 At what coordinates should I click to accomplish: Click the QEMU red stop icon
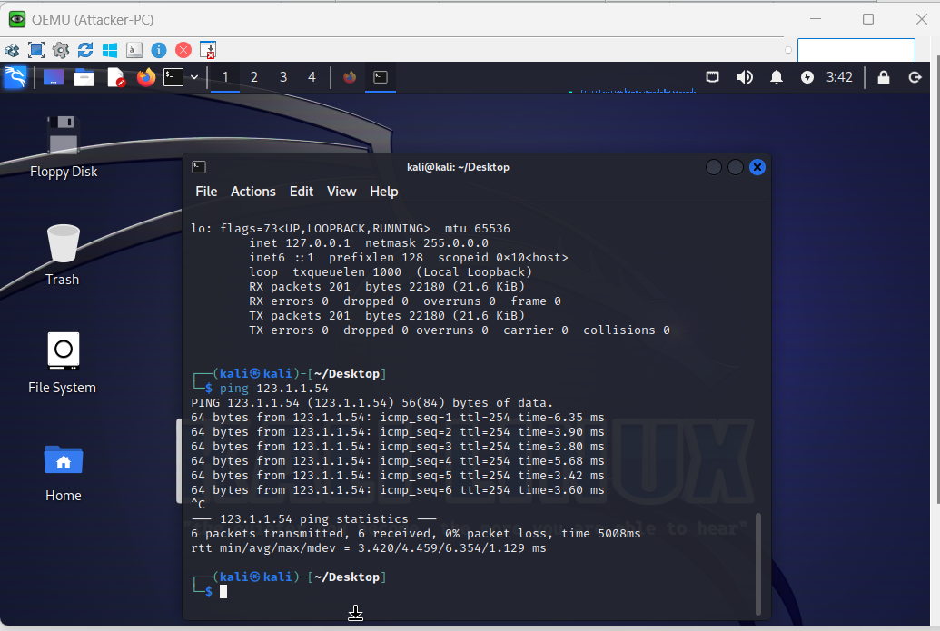click(183, 50)
